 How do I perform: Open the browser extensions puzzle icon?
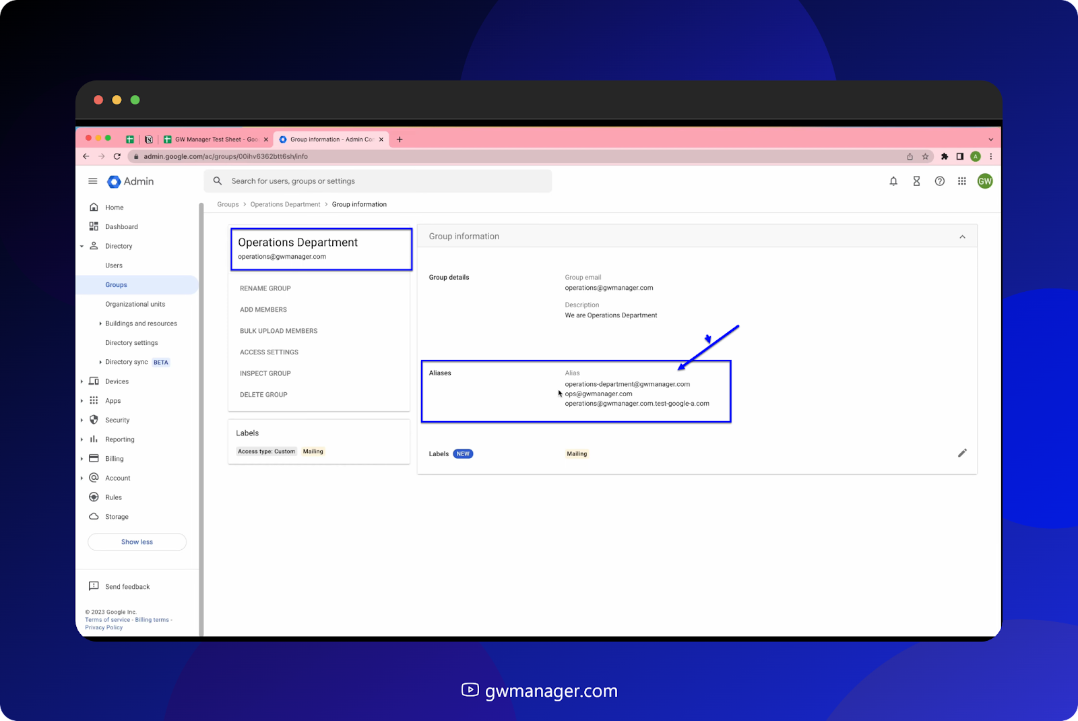coord(945,156)
